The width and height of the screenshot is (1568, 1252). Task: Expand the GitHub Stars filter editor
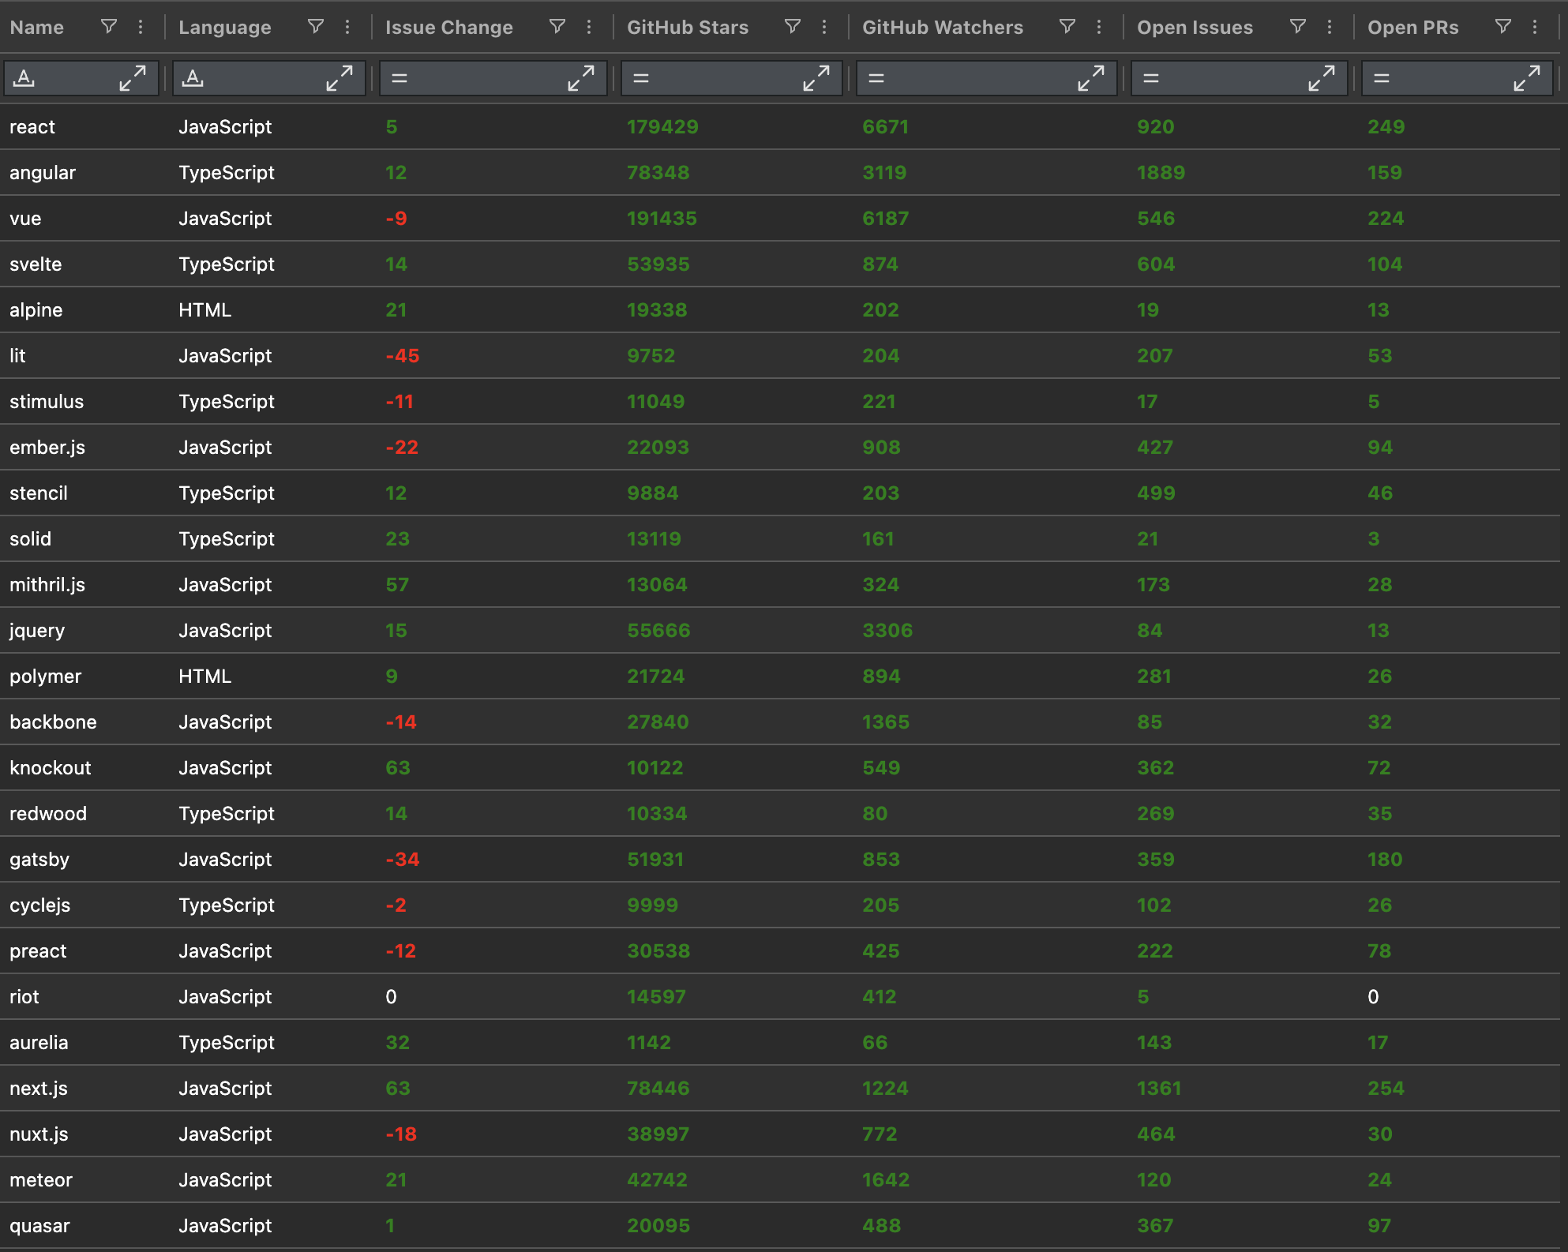tap(816, 78)
